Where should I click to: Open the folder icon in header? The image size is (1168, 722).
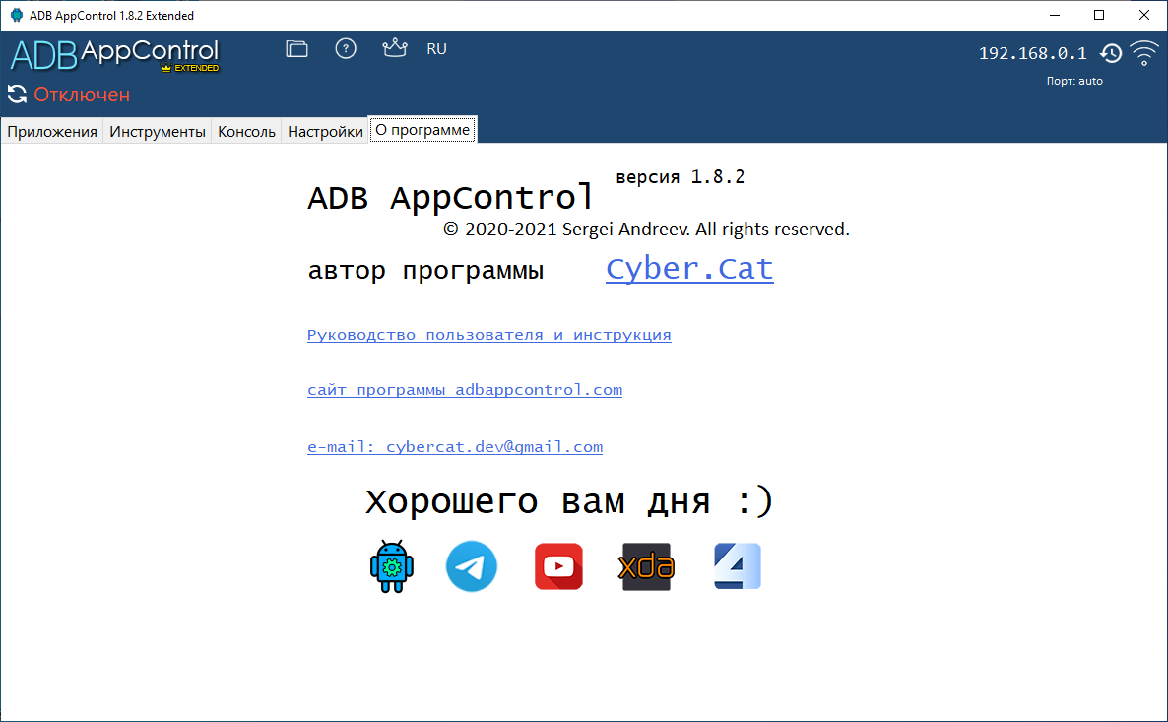coord(296,49)
